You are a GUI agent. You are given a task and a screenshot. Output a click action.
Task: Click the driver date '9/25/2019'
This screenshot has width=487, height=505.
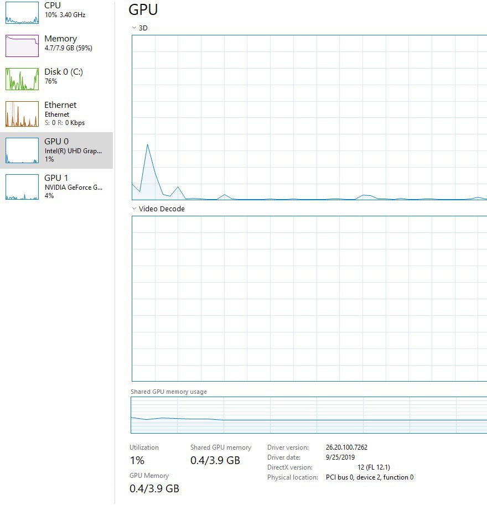click(340, 457)
